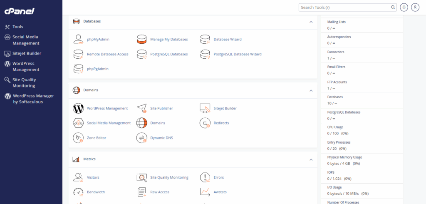The image size is (426, 204).
Task: Click the PostgreSQL Databases icon
Action: (x=142, y=54)
